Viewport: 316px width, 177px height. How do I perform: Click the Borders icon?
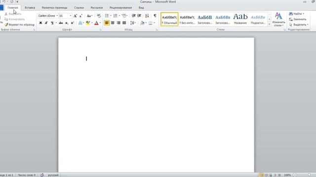150,23
